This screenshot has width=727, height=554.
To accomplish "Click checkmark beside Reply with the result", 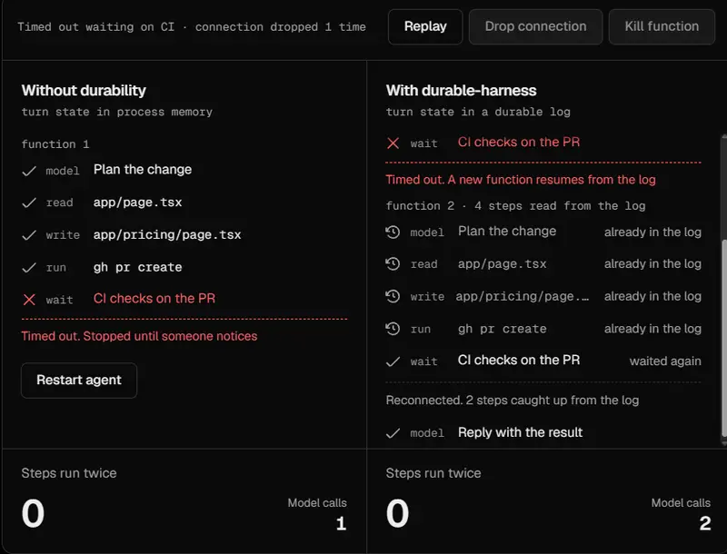I will click(x=393, y=433).
